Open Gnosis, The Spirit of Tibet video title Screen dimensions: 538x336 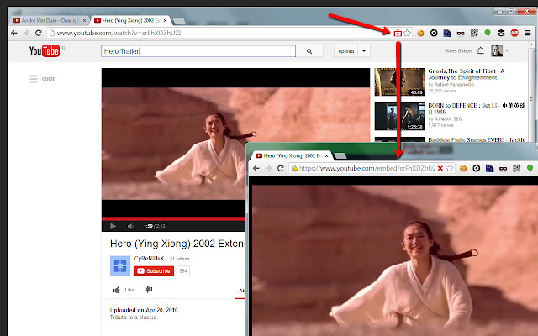[466, 74]
